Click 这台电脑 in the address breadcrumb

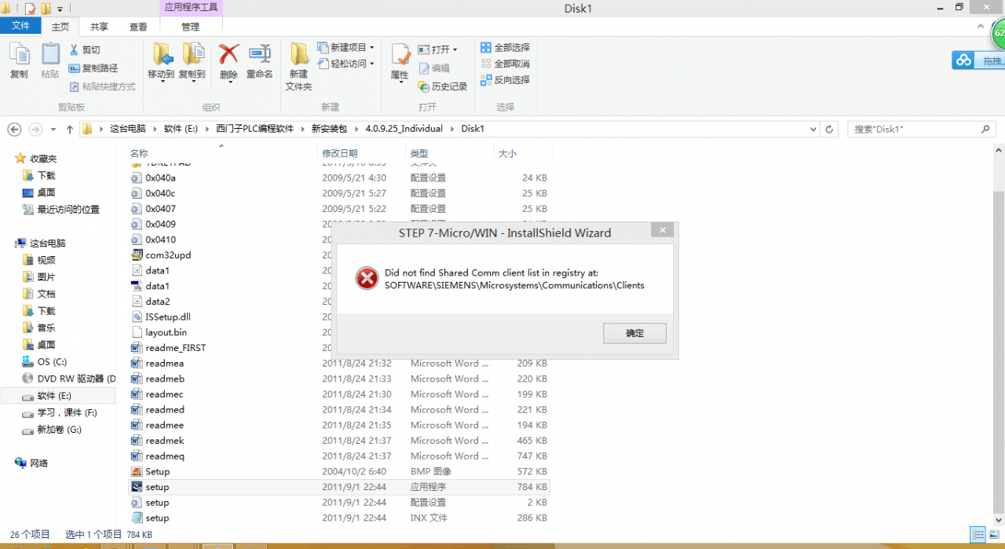128,129
